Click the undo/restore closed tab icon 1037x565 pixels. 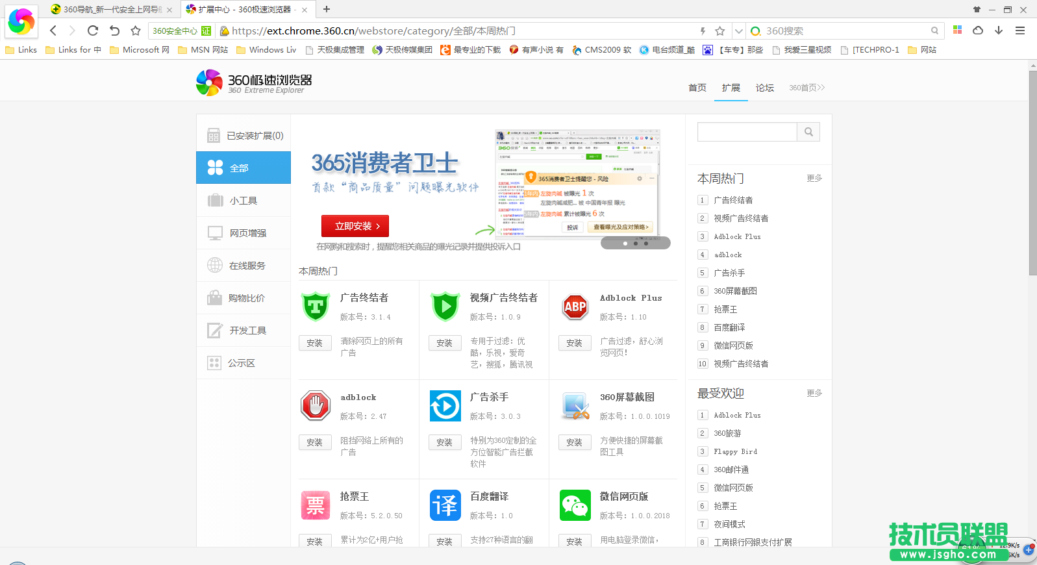click(114, 31)
